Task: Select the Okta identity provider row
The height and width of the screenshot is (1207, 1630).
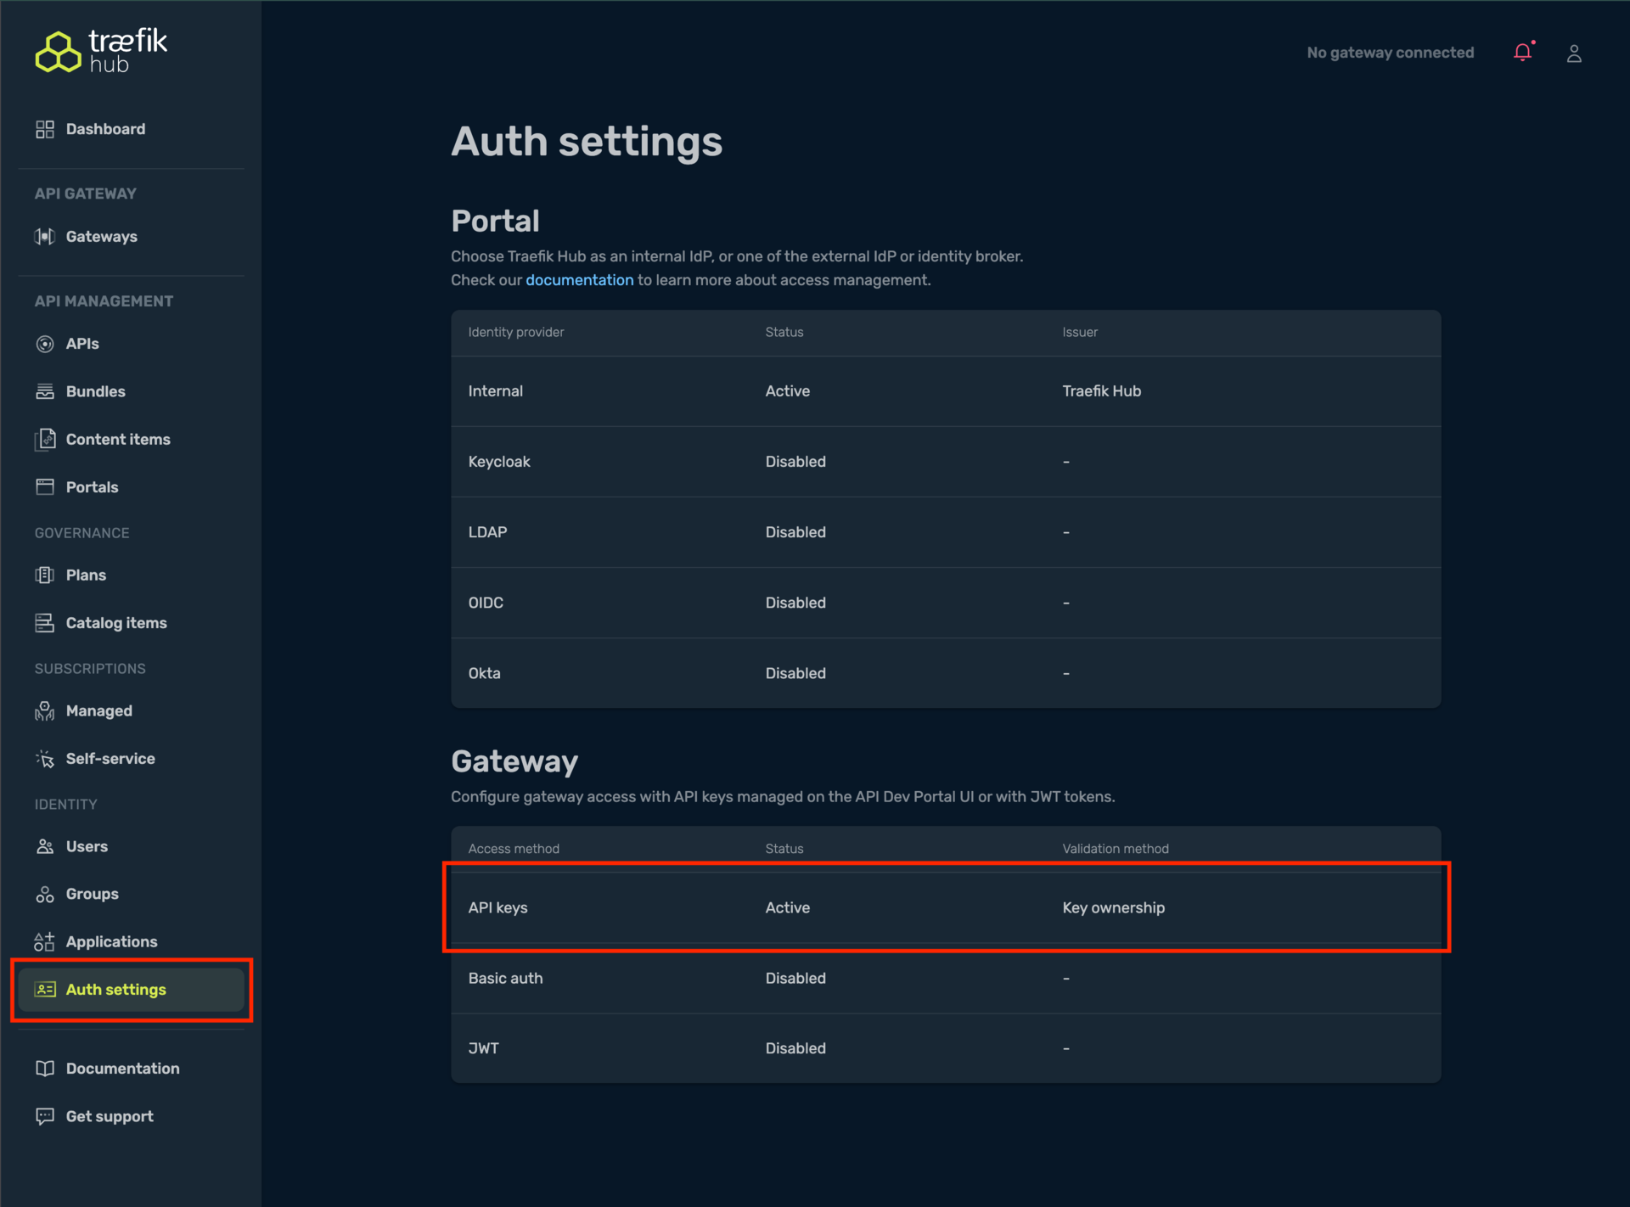Action: click(946, 673)
